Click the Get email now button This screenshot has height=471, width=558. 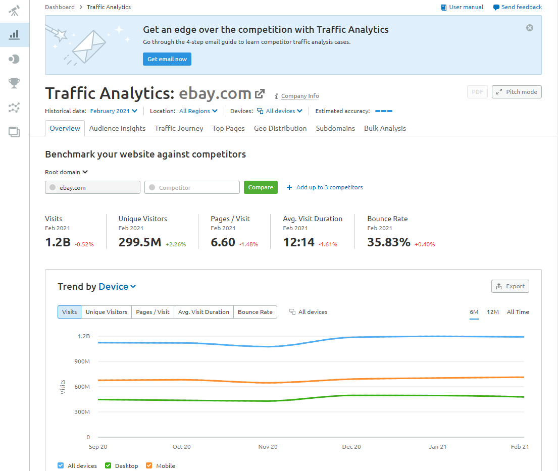167,59
